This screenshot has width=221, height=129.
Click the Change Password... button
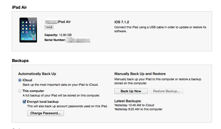(45, 113)
